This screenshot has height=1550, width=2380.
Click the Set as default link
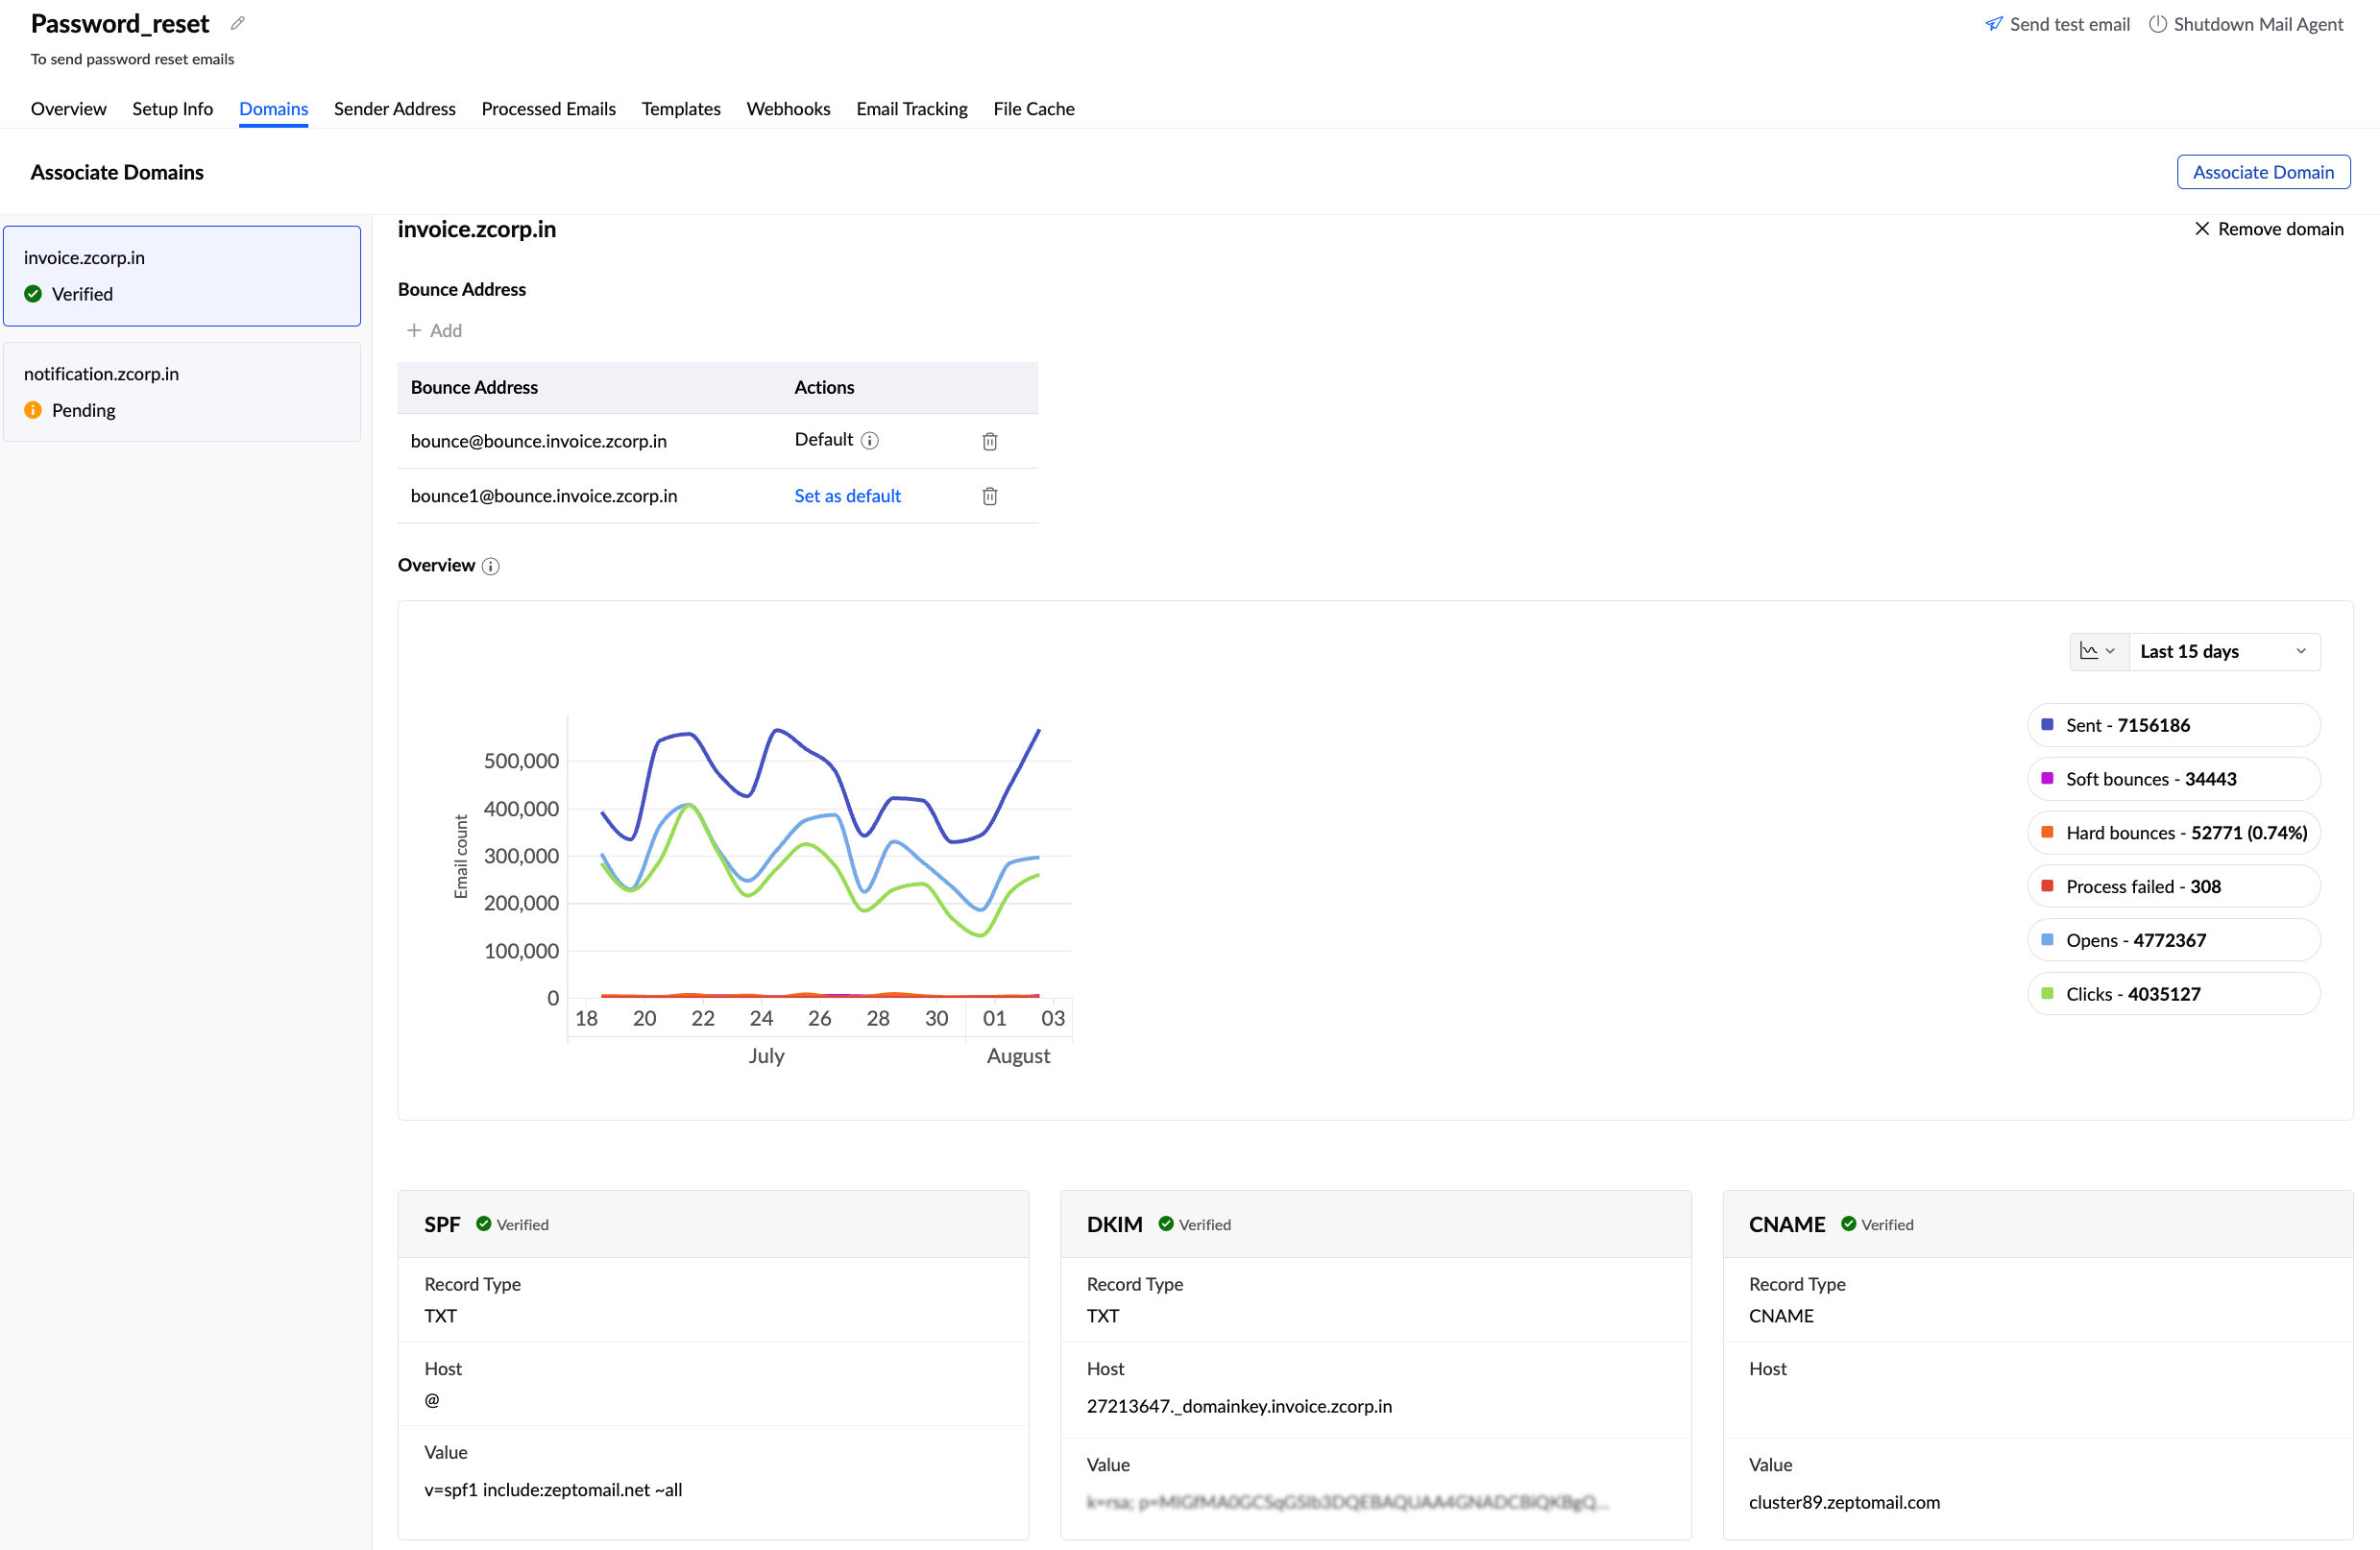pos(847,496)
